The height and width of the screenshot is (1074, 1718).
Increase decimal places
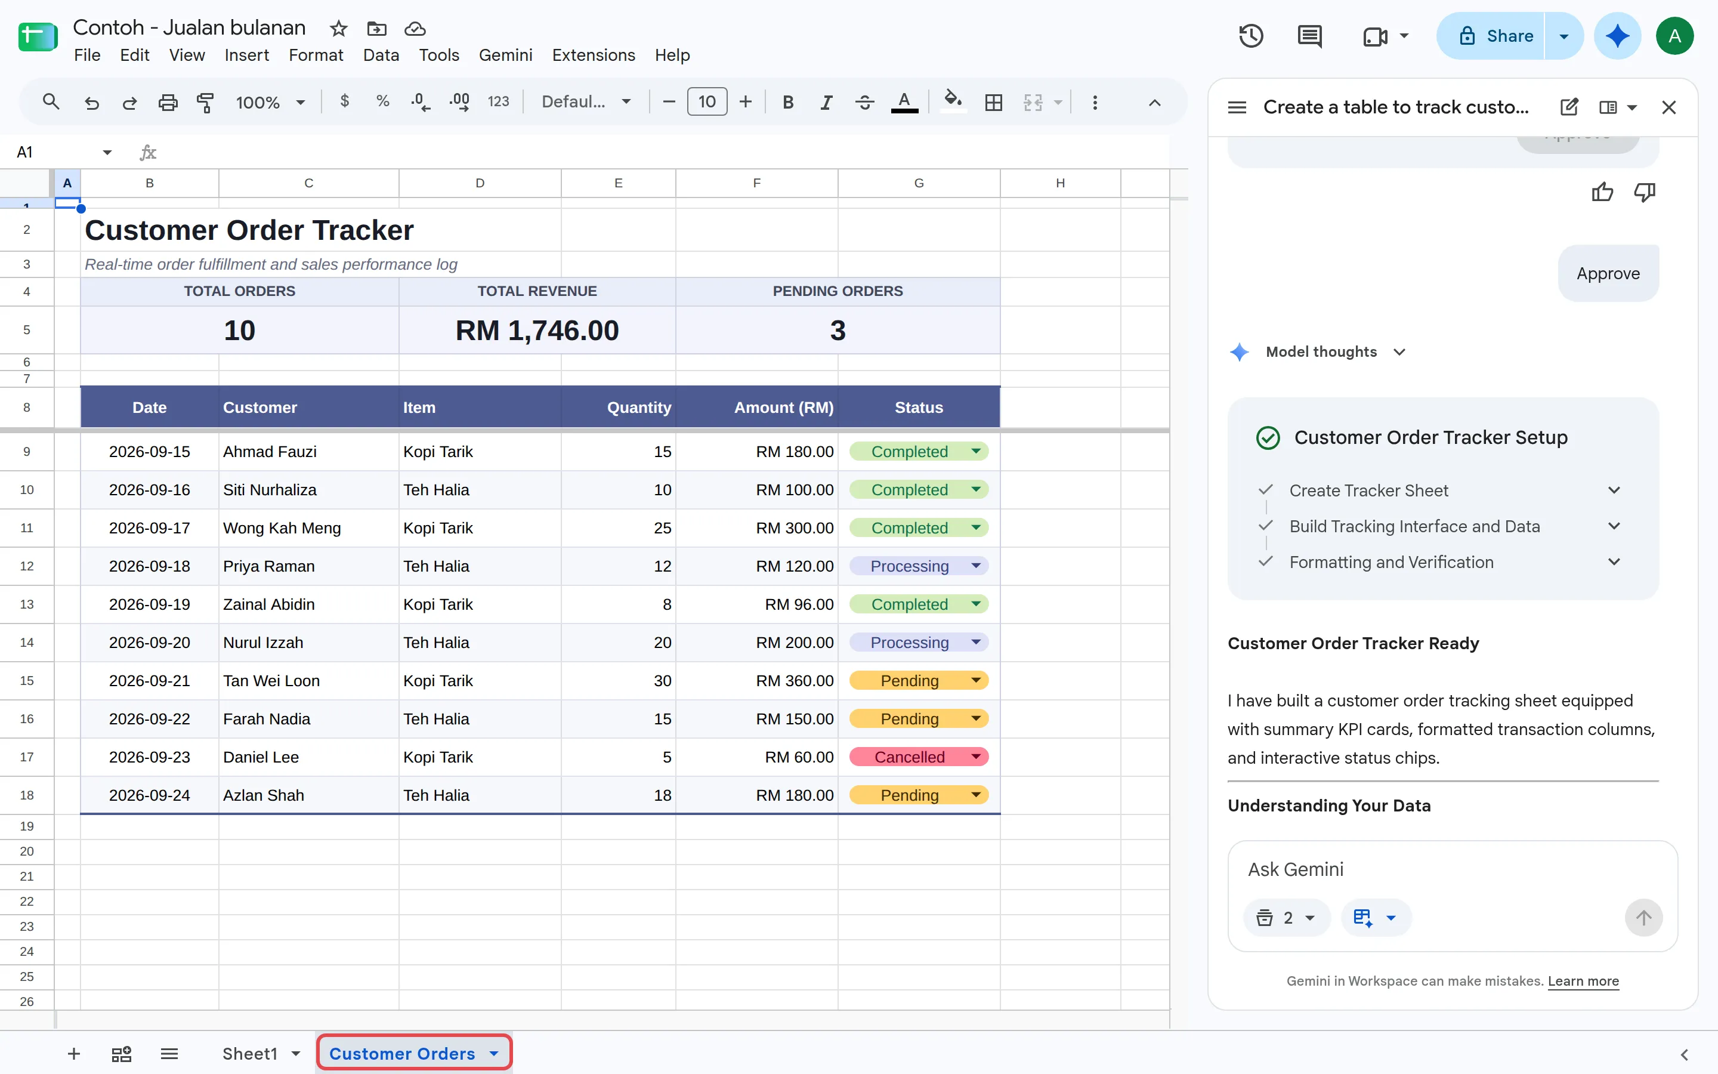(x=459, y=102)
